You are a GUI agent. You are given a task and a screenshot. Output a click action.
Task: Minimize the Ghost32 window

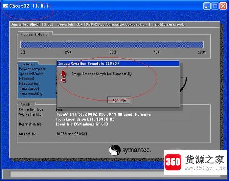coord(206,6)
